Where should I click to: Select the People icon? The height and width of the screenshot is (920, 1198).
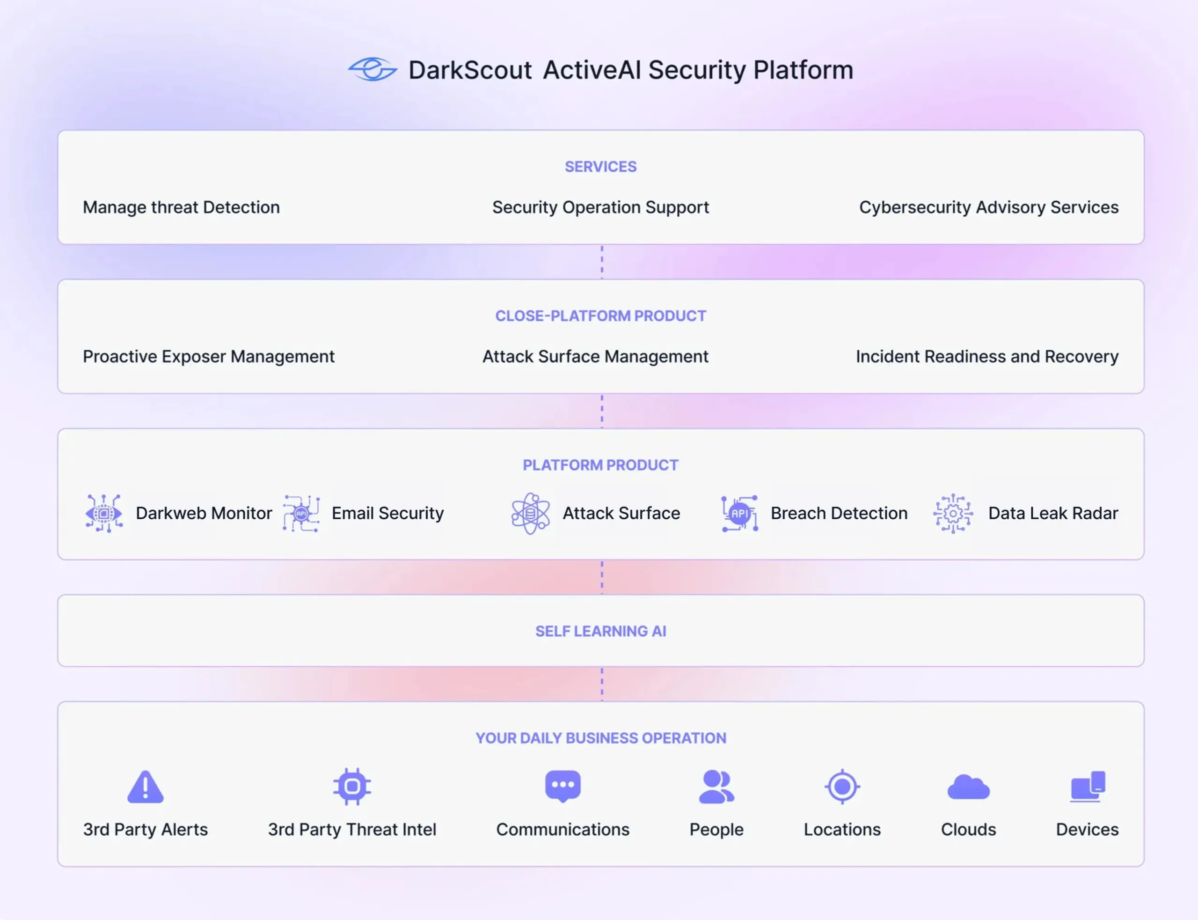[x=716, y=787]
